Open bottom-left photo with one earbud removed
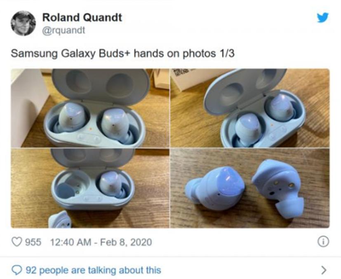 pos(90,188)
